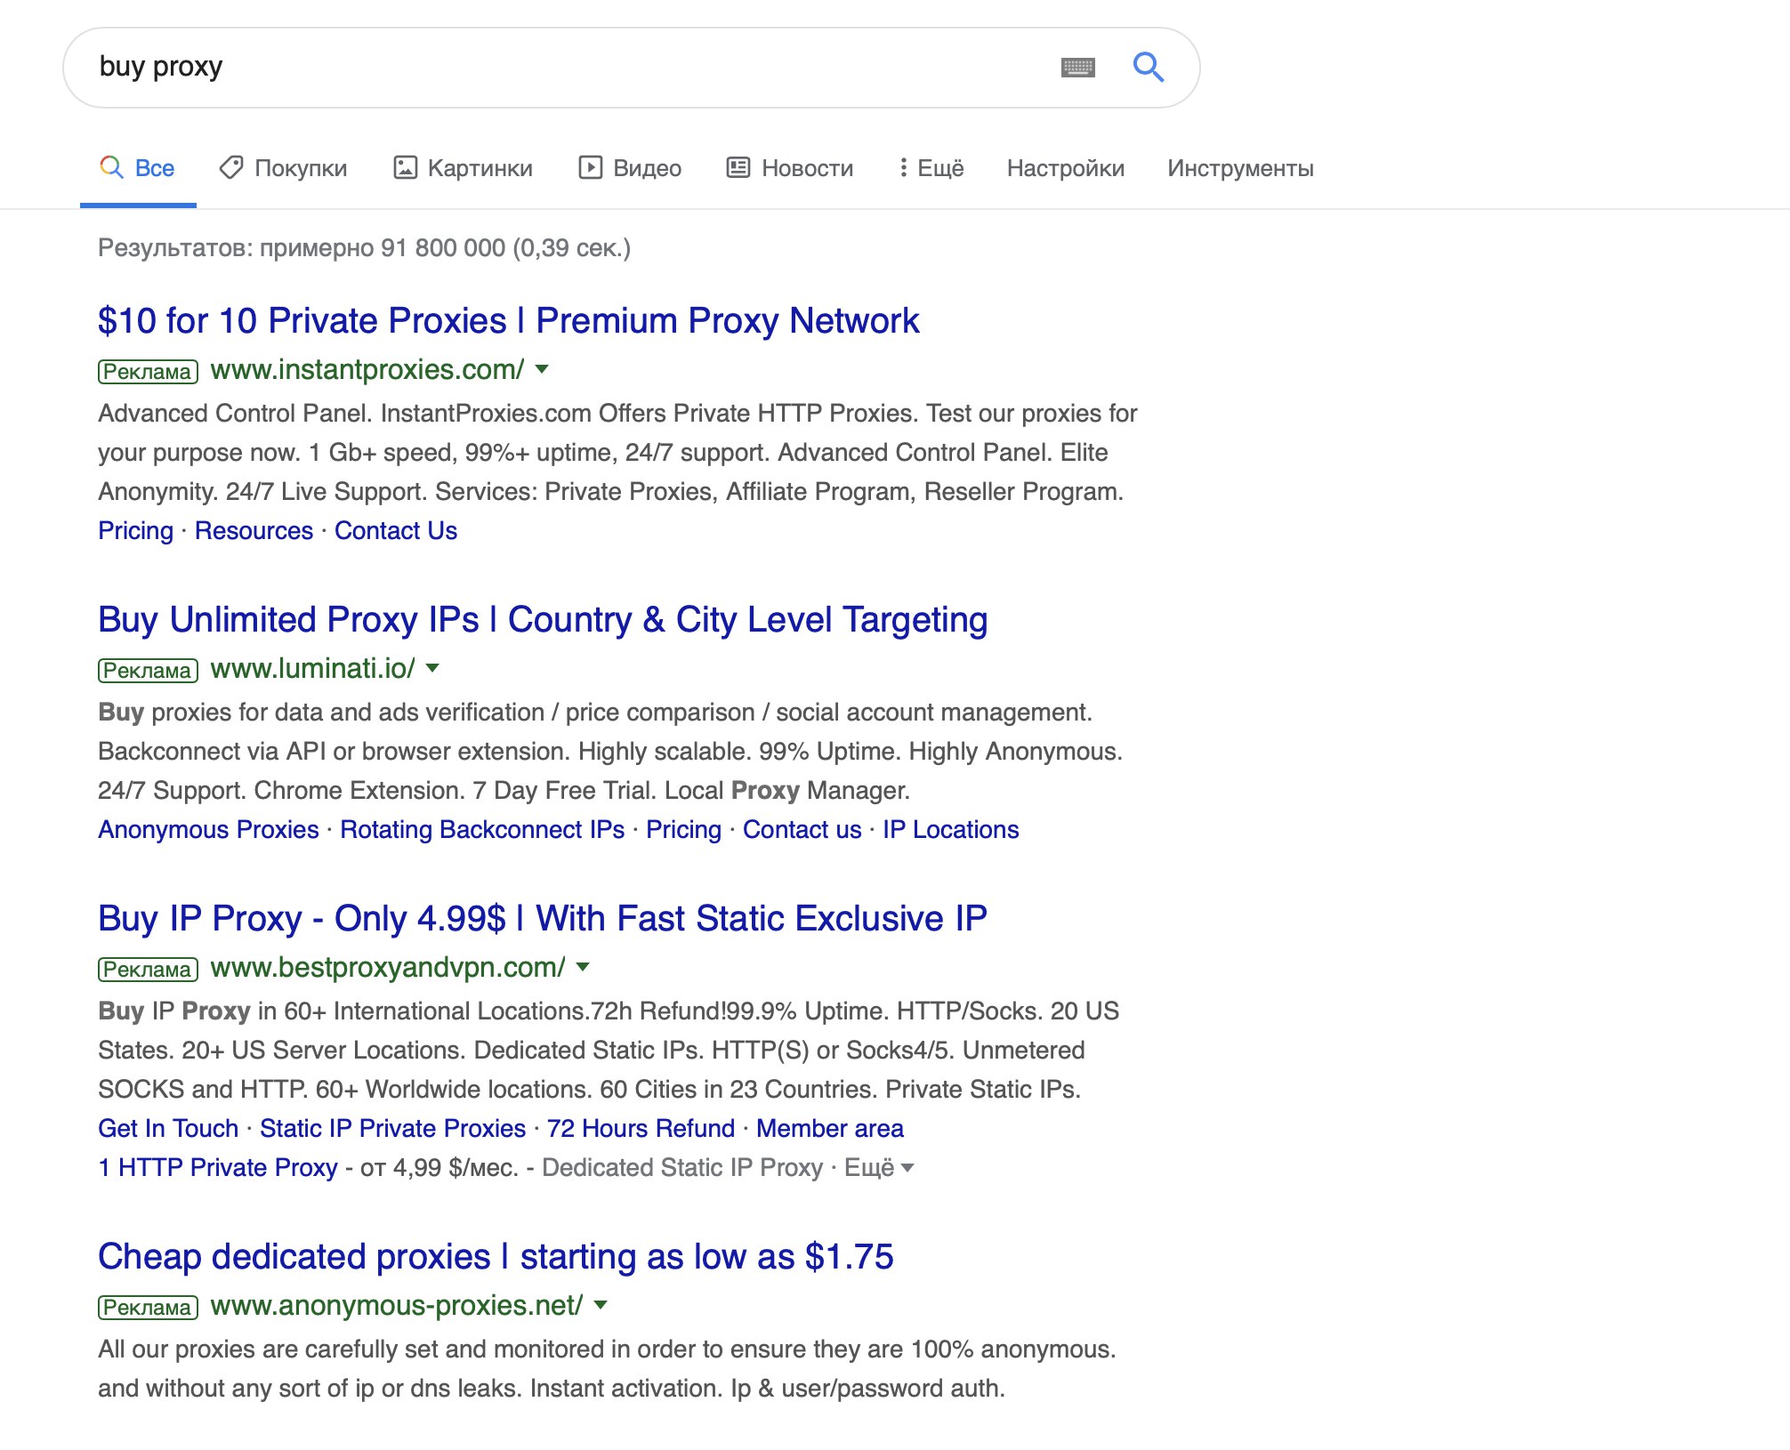Image resolution: width=1790 pixels, height=1450 pixels.
Task: Open the Ещё menu
Action: click(x=931, y=168)
